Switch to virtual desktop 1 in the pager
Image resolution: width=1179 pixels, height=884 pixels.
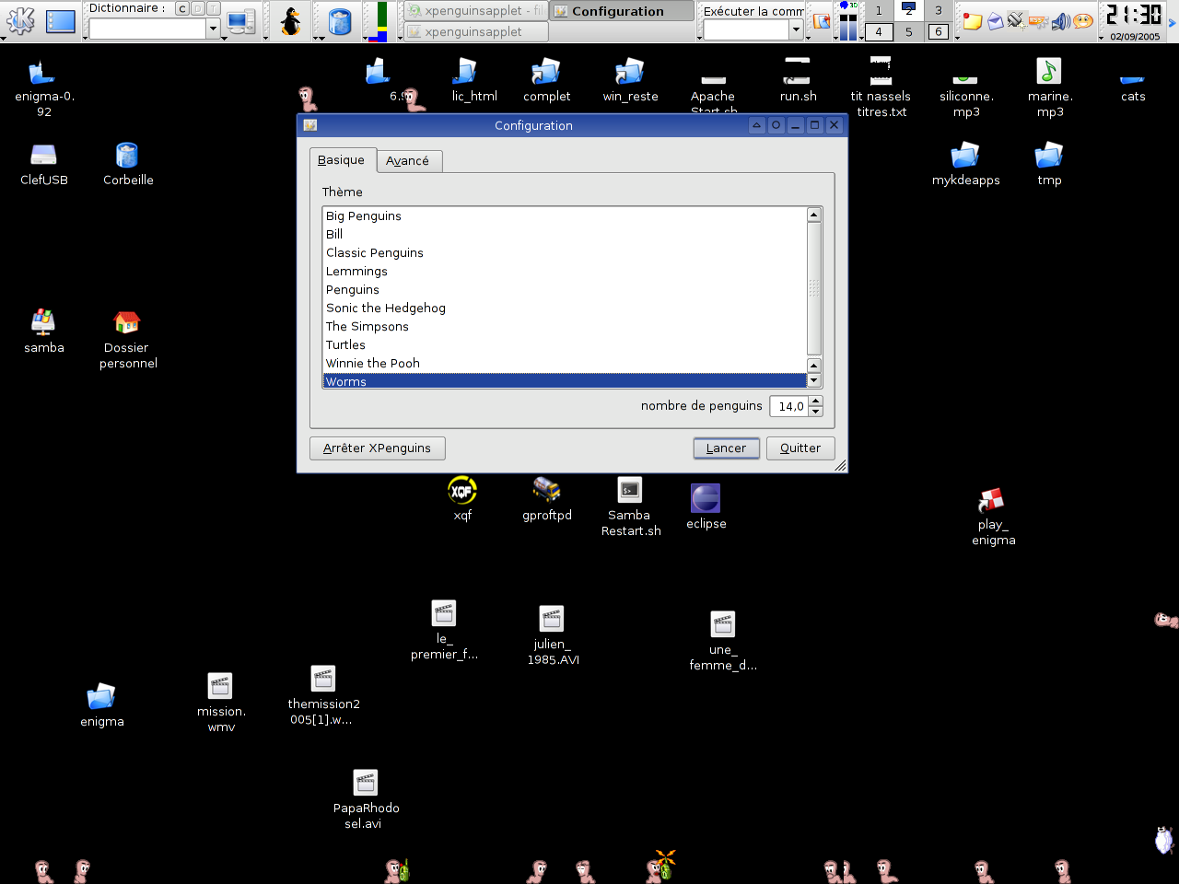point(879,10)
